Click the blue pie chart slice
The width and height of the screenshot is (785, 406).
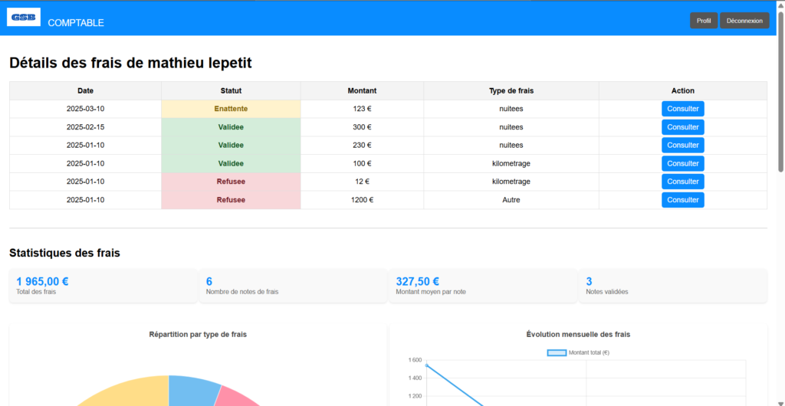[x=192, y=391]
